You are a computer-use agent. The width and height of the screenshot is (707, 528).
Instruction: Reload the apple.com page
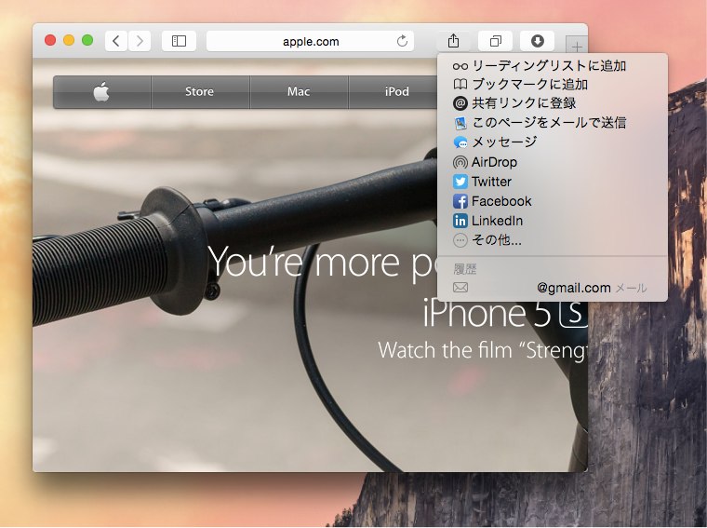tap(402, 41)
